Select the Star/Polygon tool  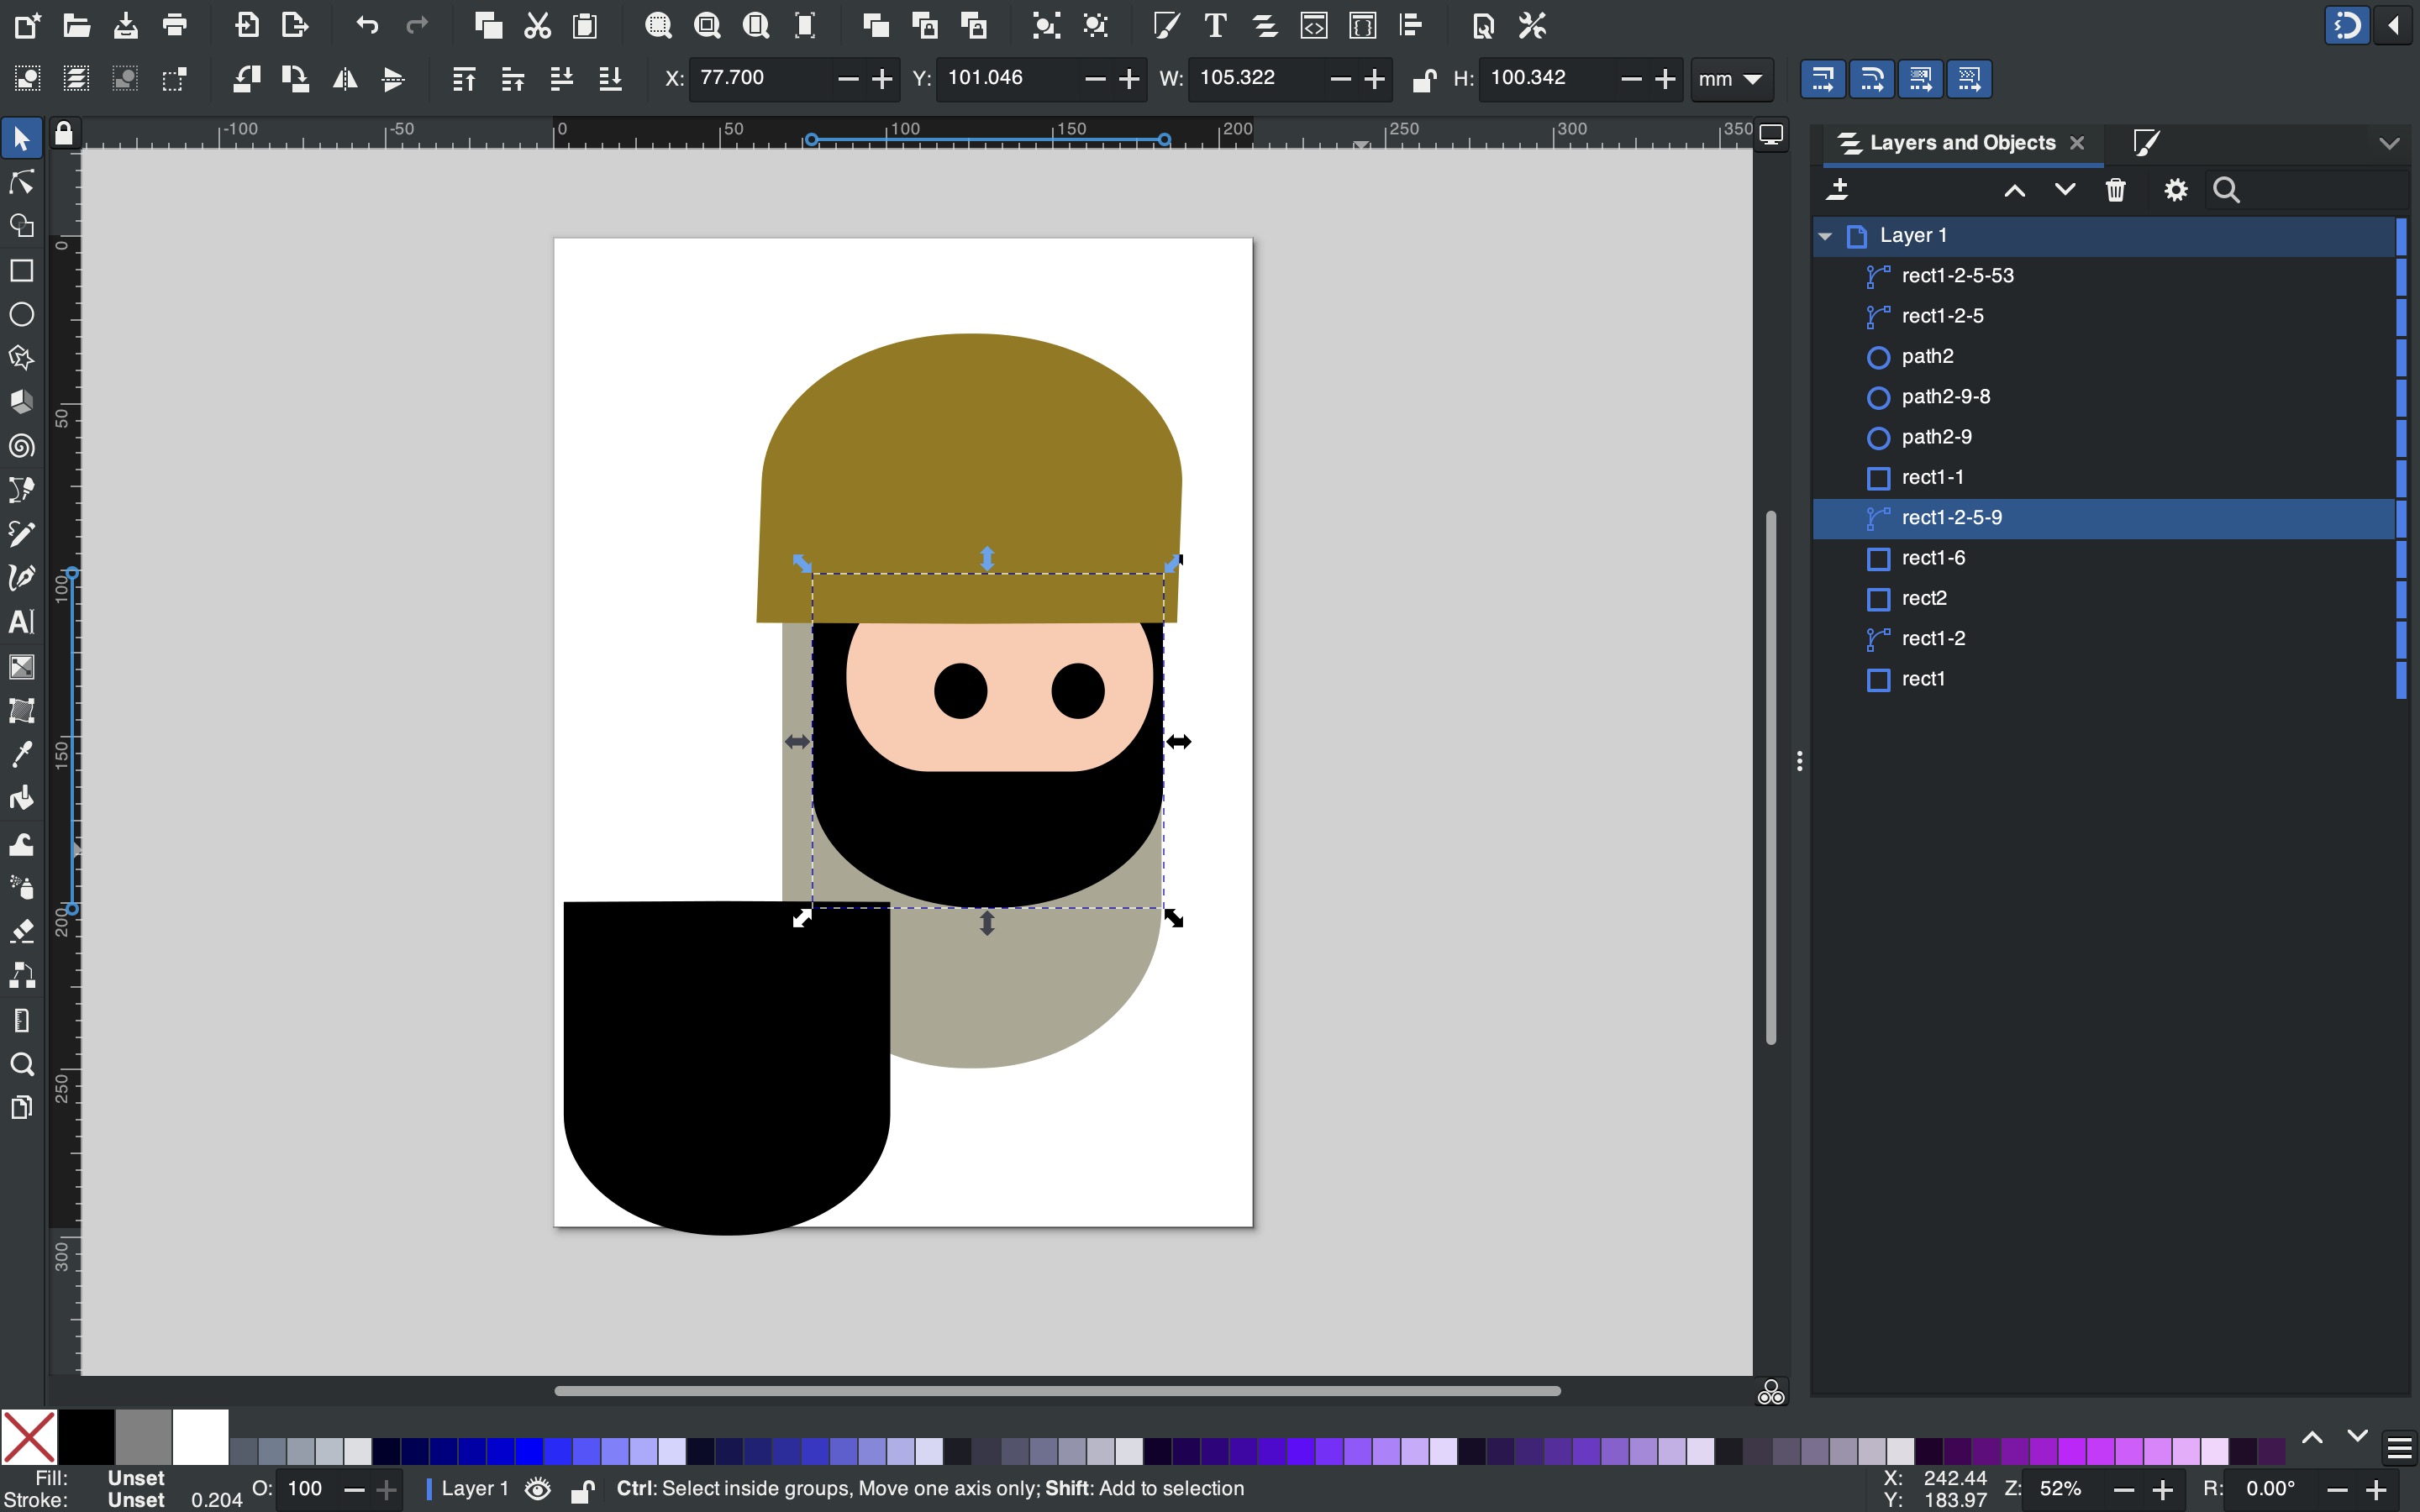click(21, 358)
